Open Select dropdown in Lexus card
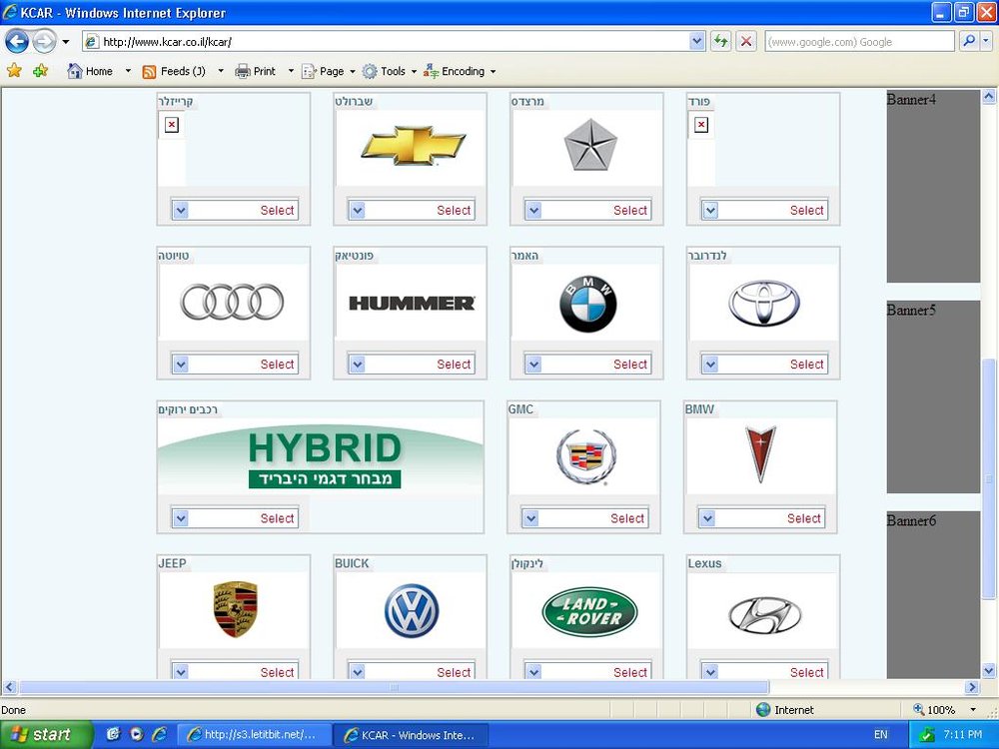 click(764, 671)
